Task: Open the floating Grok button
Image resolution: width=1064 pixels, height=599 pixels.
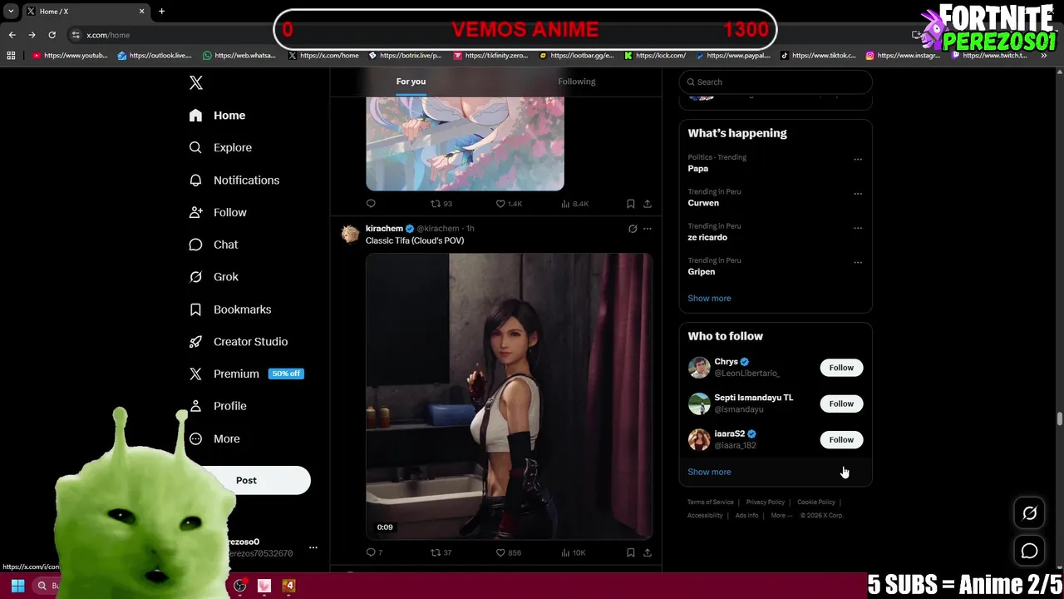Action: click(1029, 513)
